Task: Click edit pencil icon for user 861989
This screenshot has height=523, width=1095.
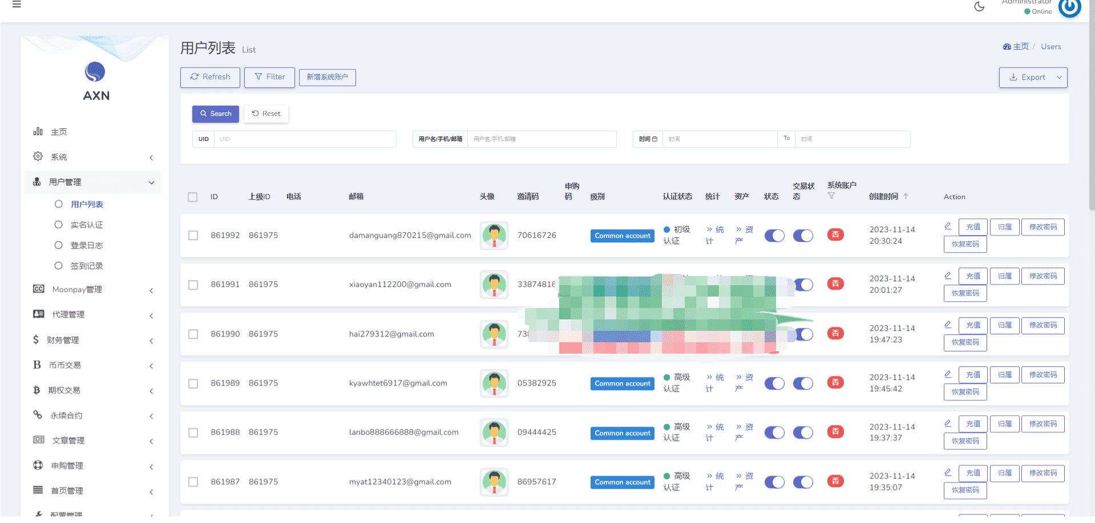Action: [x=948, y=374]
